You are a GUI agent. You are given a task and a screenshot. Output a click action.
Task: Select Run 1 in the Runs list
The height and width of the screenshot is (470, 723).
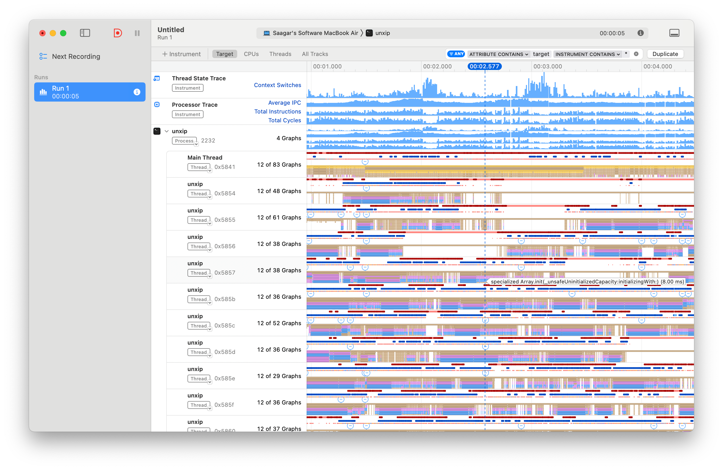click(90, 92)
